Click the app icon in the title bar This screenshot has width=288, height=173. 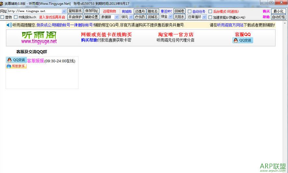click(x=2, y=3)
